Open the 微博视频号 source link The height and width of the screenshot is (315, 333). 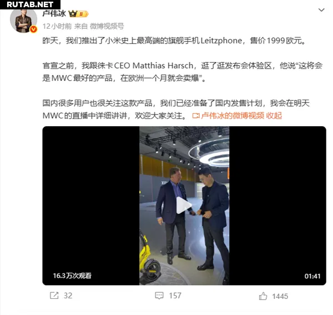[x=107, y=26]
